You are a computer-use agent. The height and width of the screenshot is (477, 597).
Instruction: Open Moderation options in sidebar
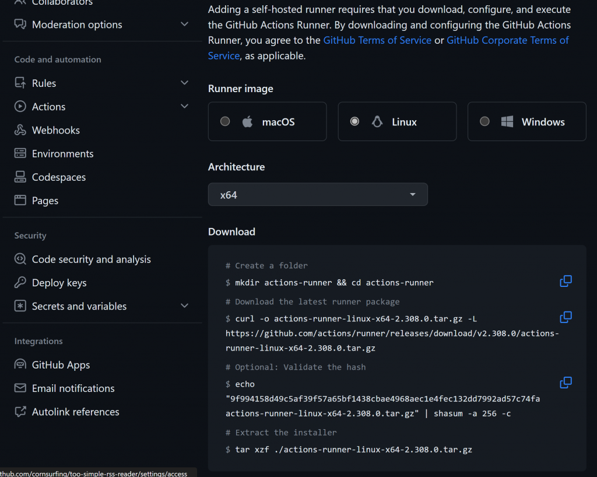[77, 24]
